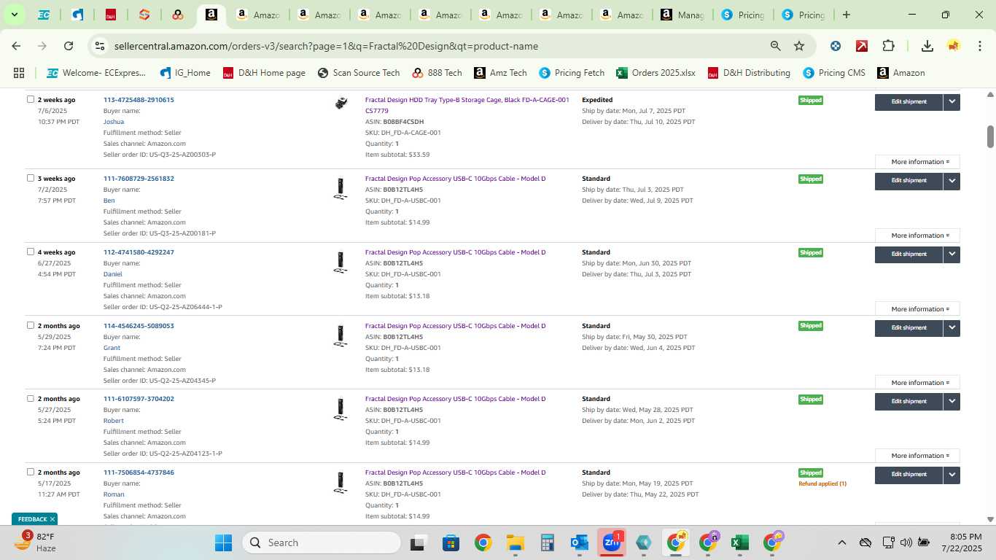Switch to Manage browser tab
Viewport: 996px width, 560px height.
[682, 15]
